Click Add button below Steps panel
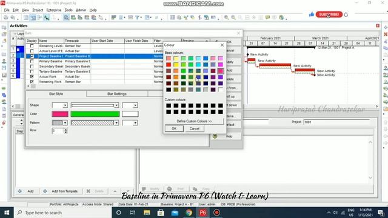The height and width of the screenshot is (218, 388). [27, 191]
